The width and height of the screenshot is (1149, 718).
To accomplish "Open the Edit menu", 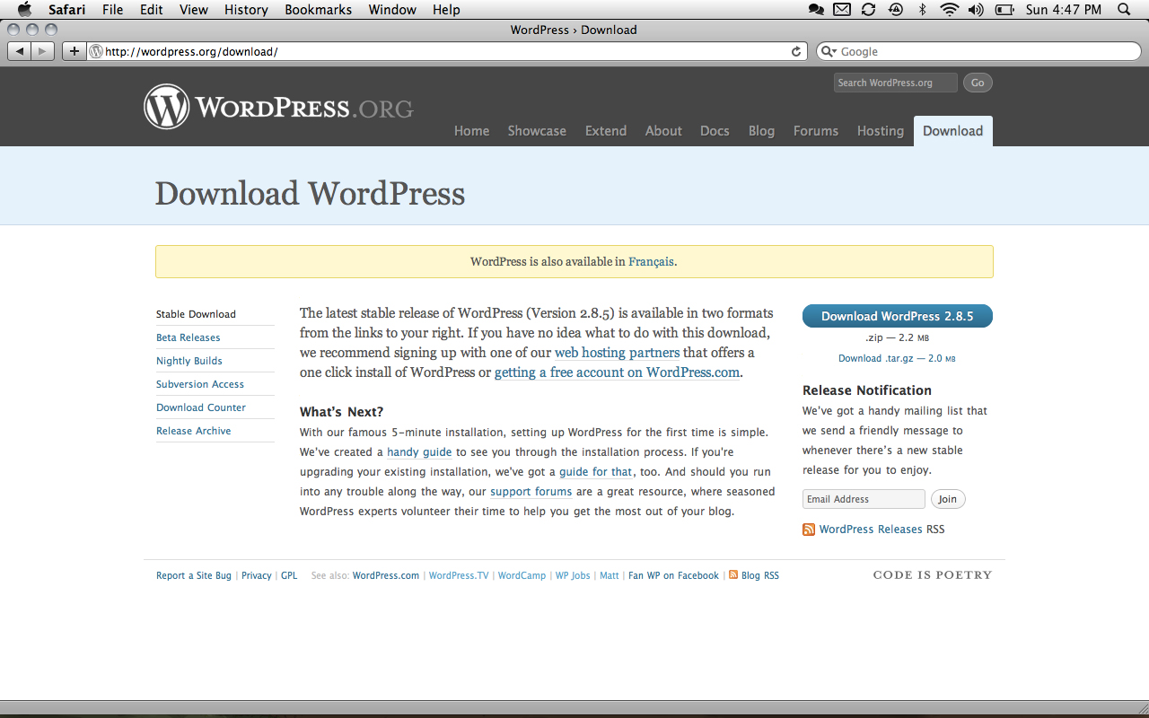I will [x=151, y=10].
